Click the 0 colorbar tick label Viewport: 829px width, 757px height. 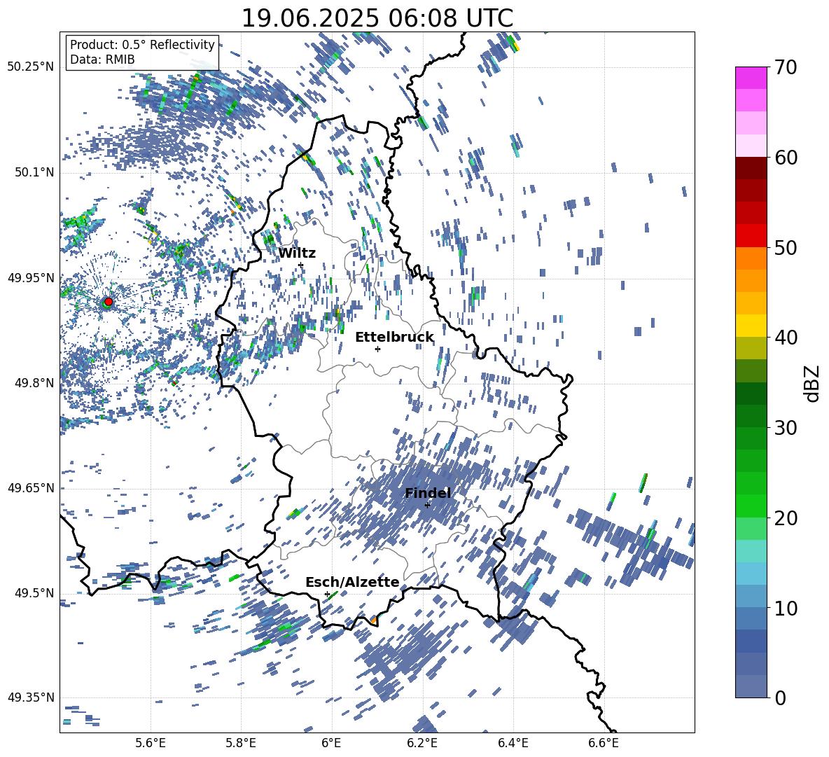pyautogui.click(x=780, y=697)
